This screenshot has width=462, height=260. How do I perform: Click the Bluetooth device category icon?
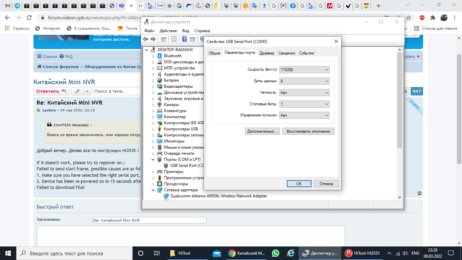[160, 56]
